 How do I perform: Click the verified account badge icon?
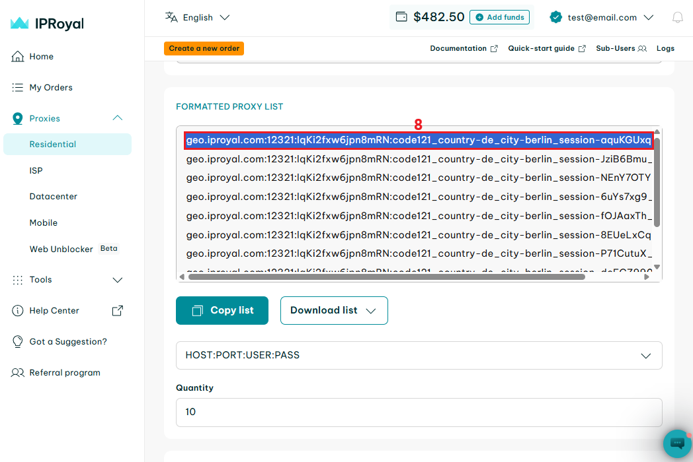tap(556, 17)
